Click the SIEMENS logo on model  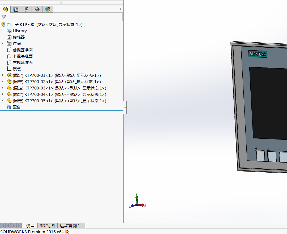[258, 54]
